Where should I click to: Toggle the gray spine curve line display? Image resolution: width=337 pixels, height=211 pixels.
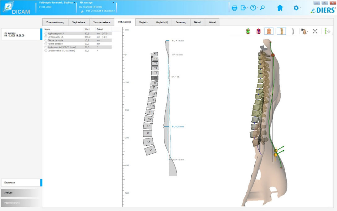(x=293, y=31)
